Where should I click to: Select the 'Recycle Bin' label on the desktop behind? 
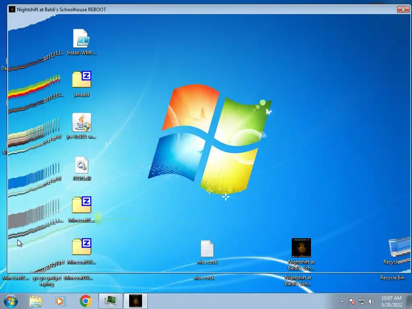point(392,278)
